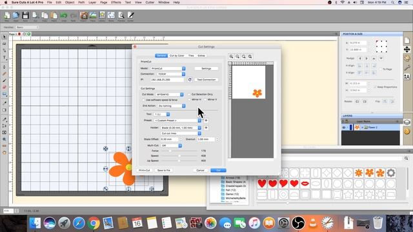Click plus button beside Holder dropdown
Image resolution: width=413 pixels, height=232 pixels.
click(206, 128)
